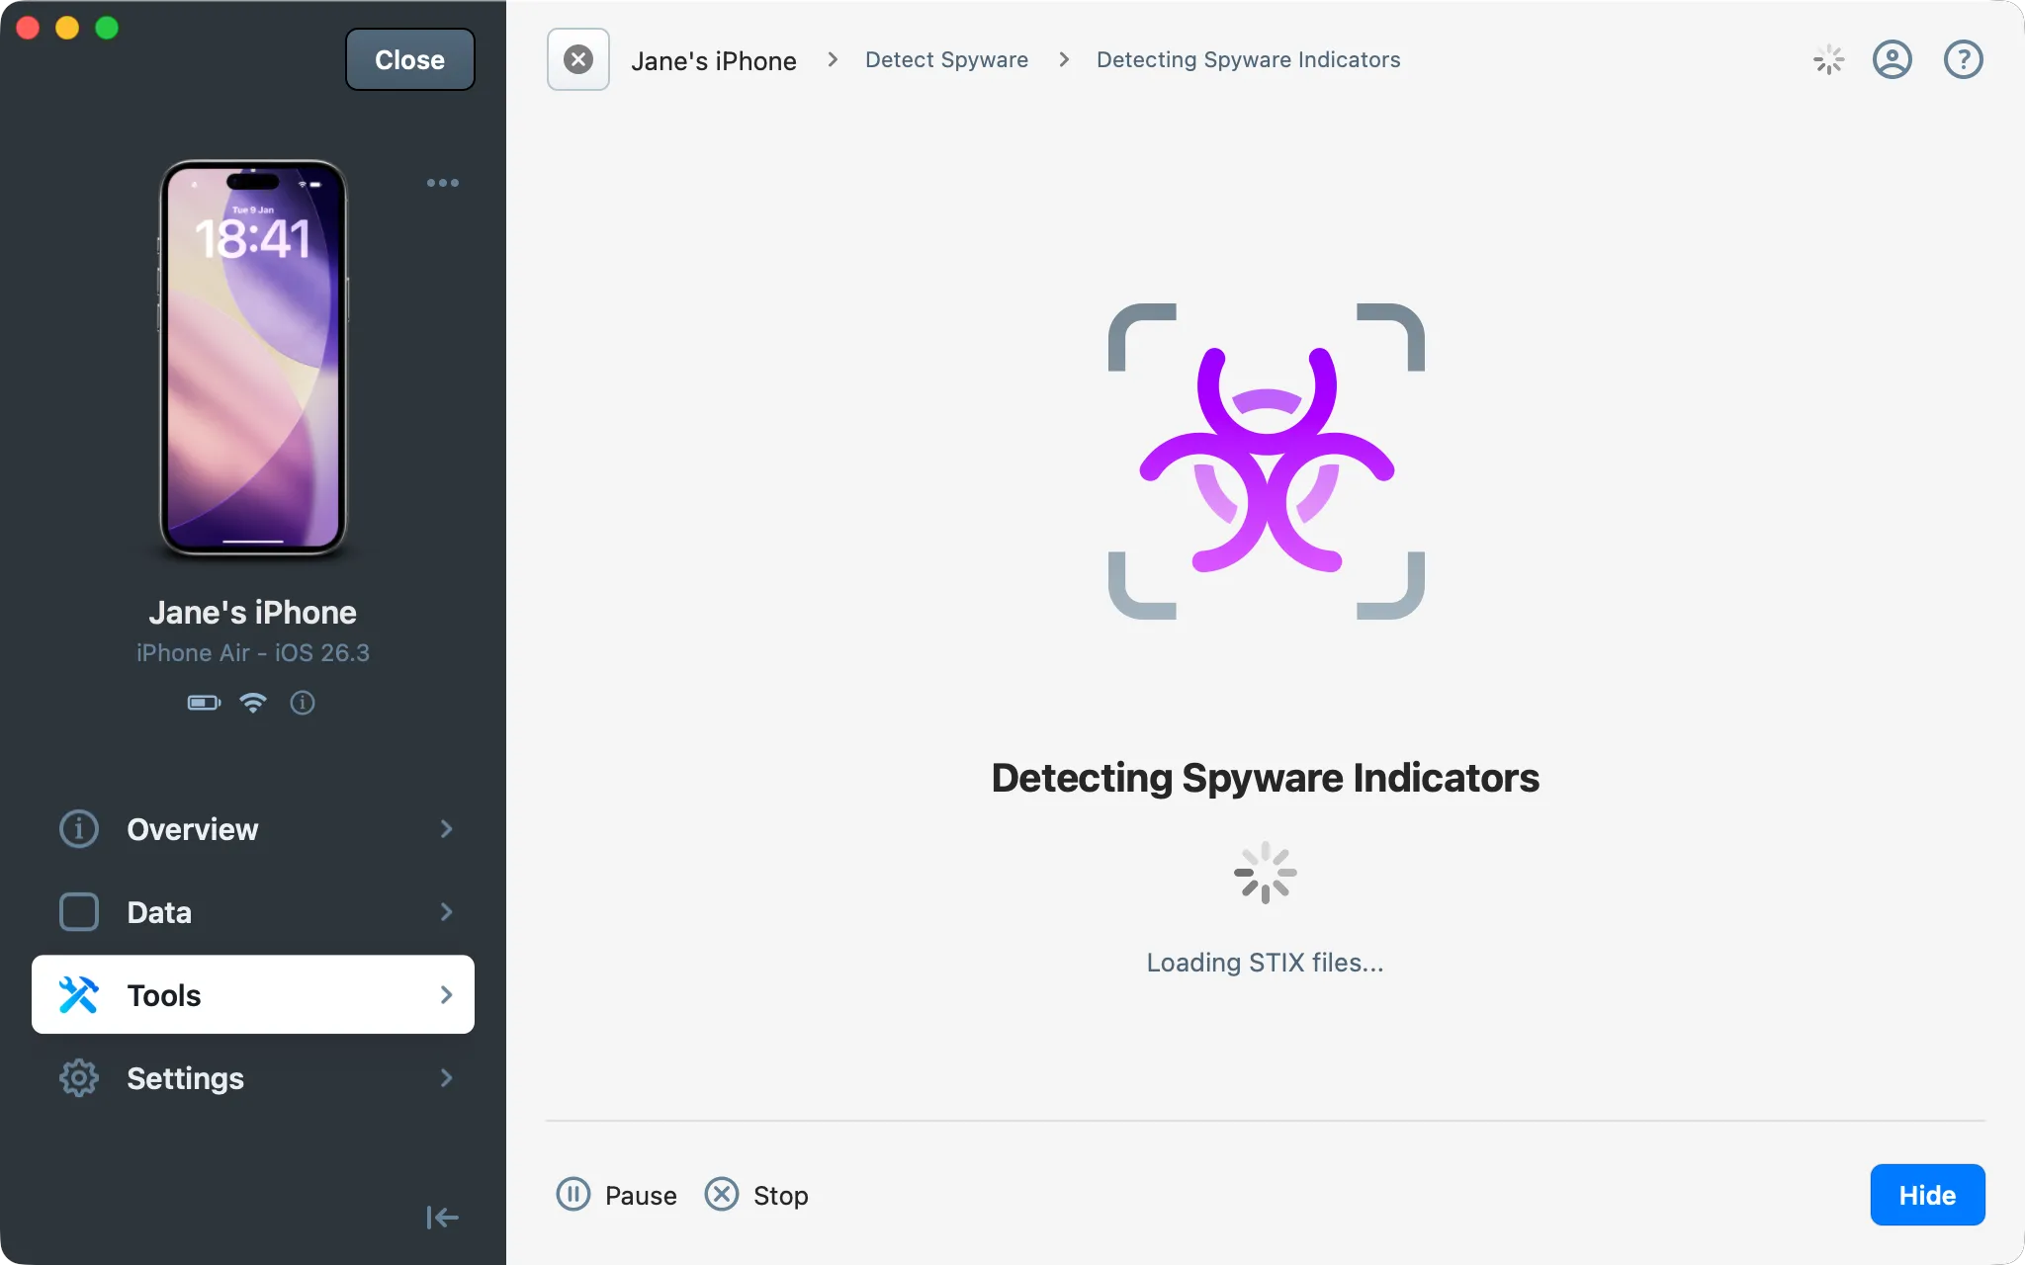Open the Settings gear icon
This screenshot has height=1265, width=2025.
point(78,1077)
